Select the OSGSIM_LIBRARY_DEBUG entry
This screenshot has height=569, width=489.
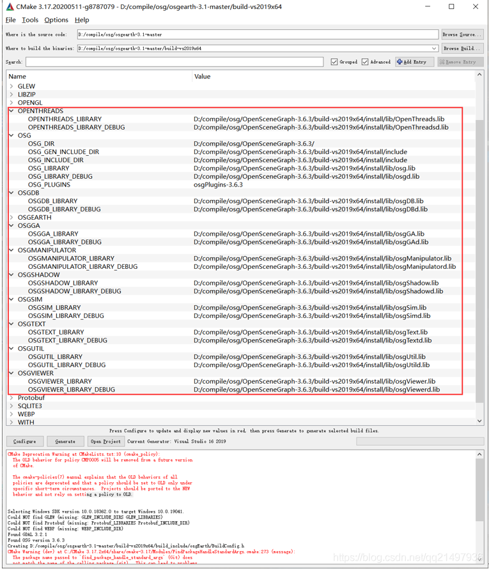pyautogui.click(x=66, y=315)
